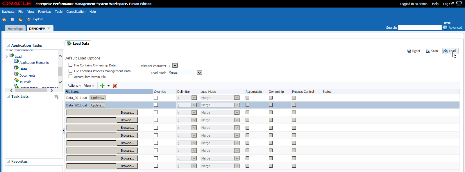Click the Explore toolbar icon
The image size is (465, 172).
35,19
